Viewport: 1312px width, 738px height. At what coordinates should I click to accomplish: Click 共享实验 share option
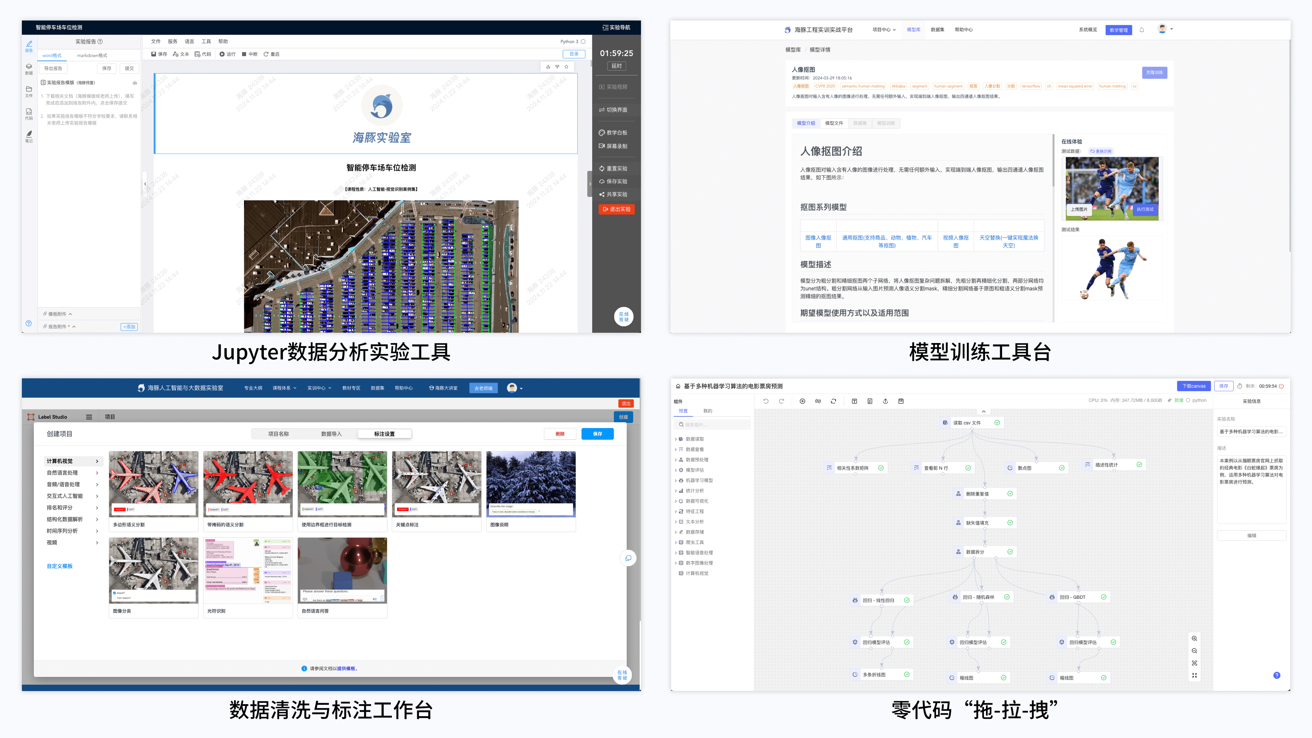613,194
